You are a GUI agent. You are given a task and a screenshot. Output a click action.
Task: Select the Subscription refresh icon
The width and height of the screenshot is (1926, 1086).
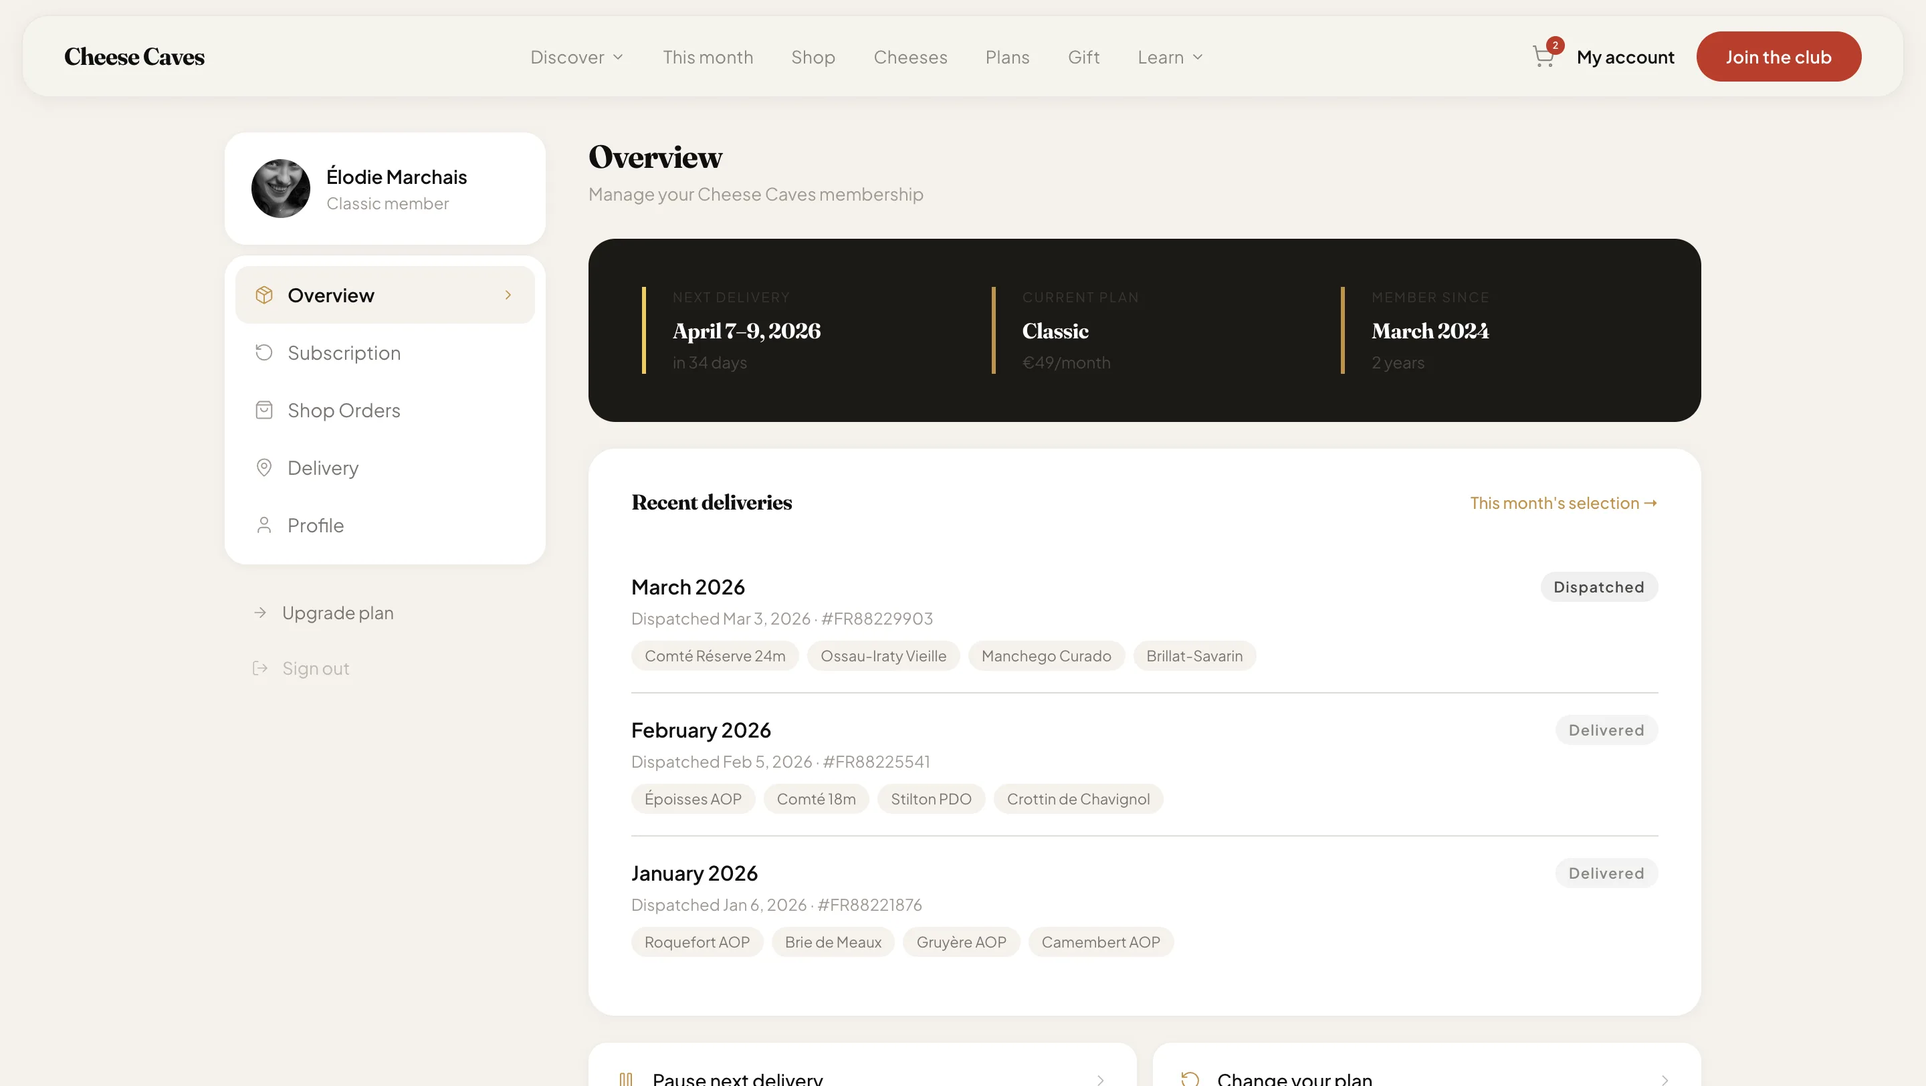264,352
